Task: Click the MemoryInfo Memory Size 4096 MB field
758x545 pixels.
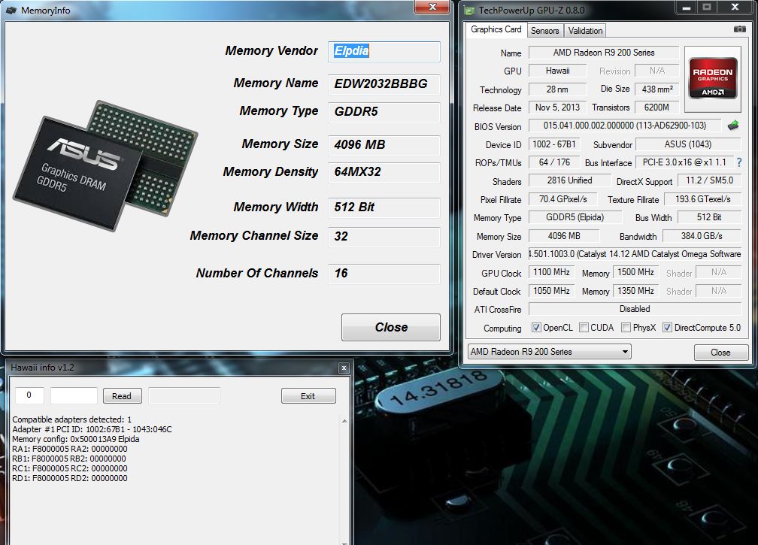Action: 384,144
